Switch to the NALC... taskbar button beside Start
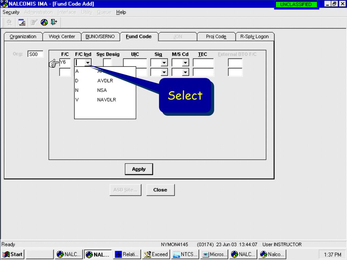The image size is (347, 260). coord(69,254)
